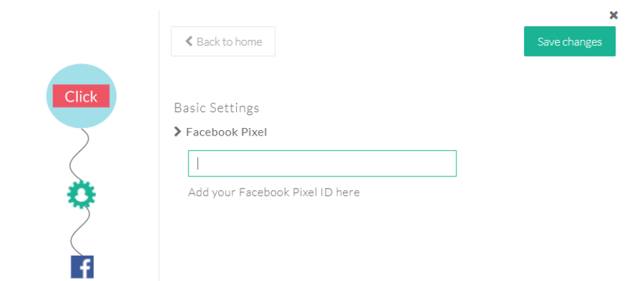Click the Back to home button

[x=223, y=41]
